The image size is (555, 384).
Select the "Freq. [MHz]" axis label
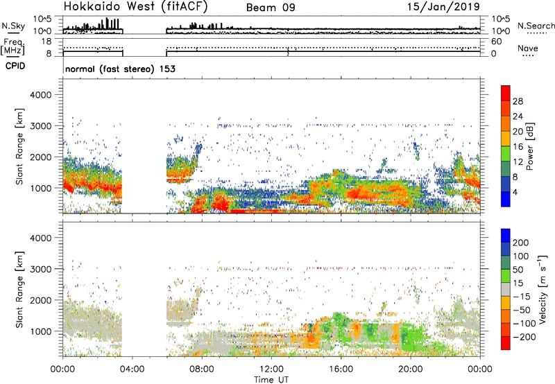point(12,46)
